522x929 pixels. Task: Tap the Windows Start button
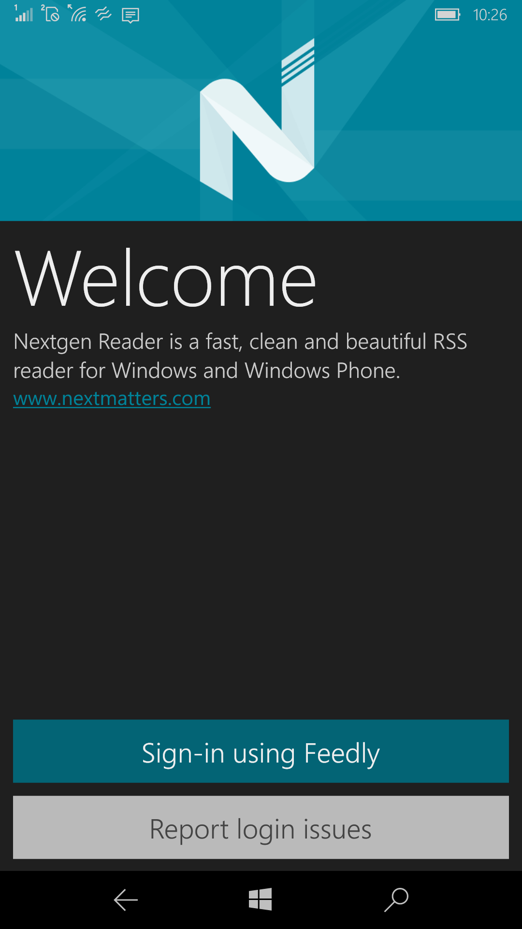(261, 899)
